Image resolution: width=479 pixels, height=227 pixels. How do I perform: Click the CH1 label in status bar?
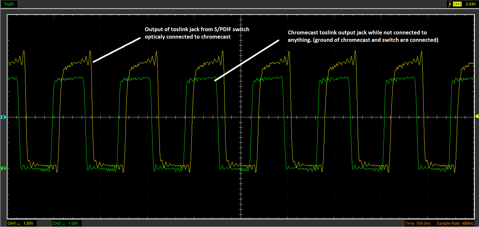12,223
